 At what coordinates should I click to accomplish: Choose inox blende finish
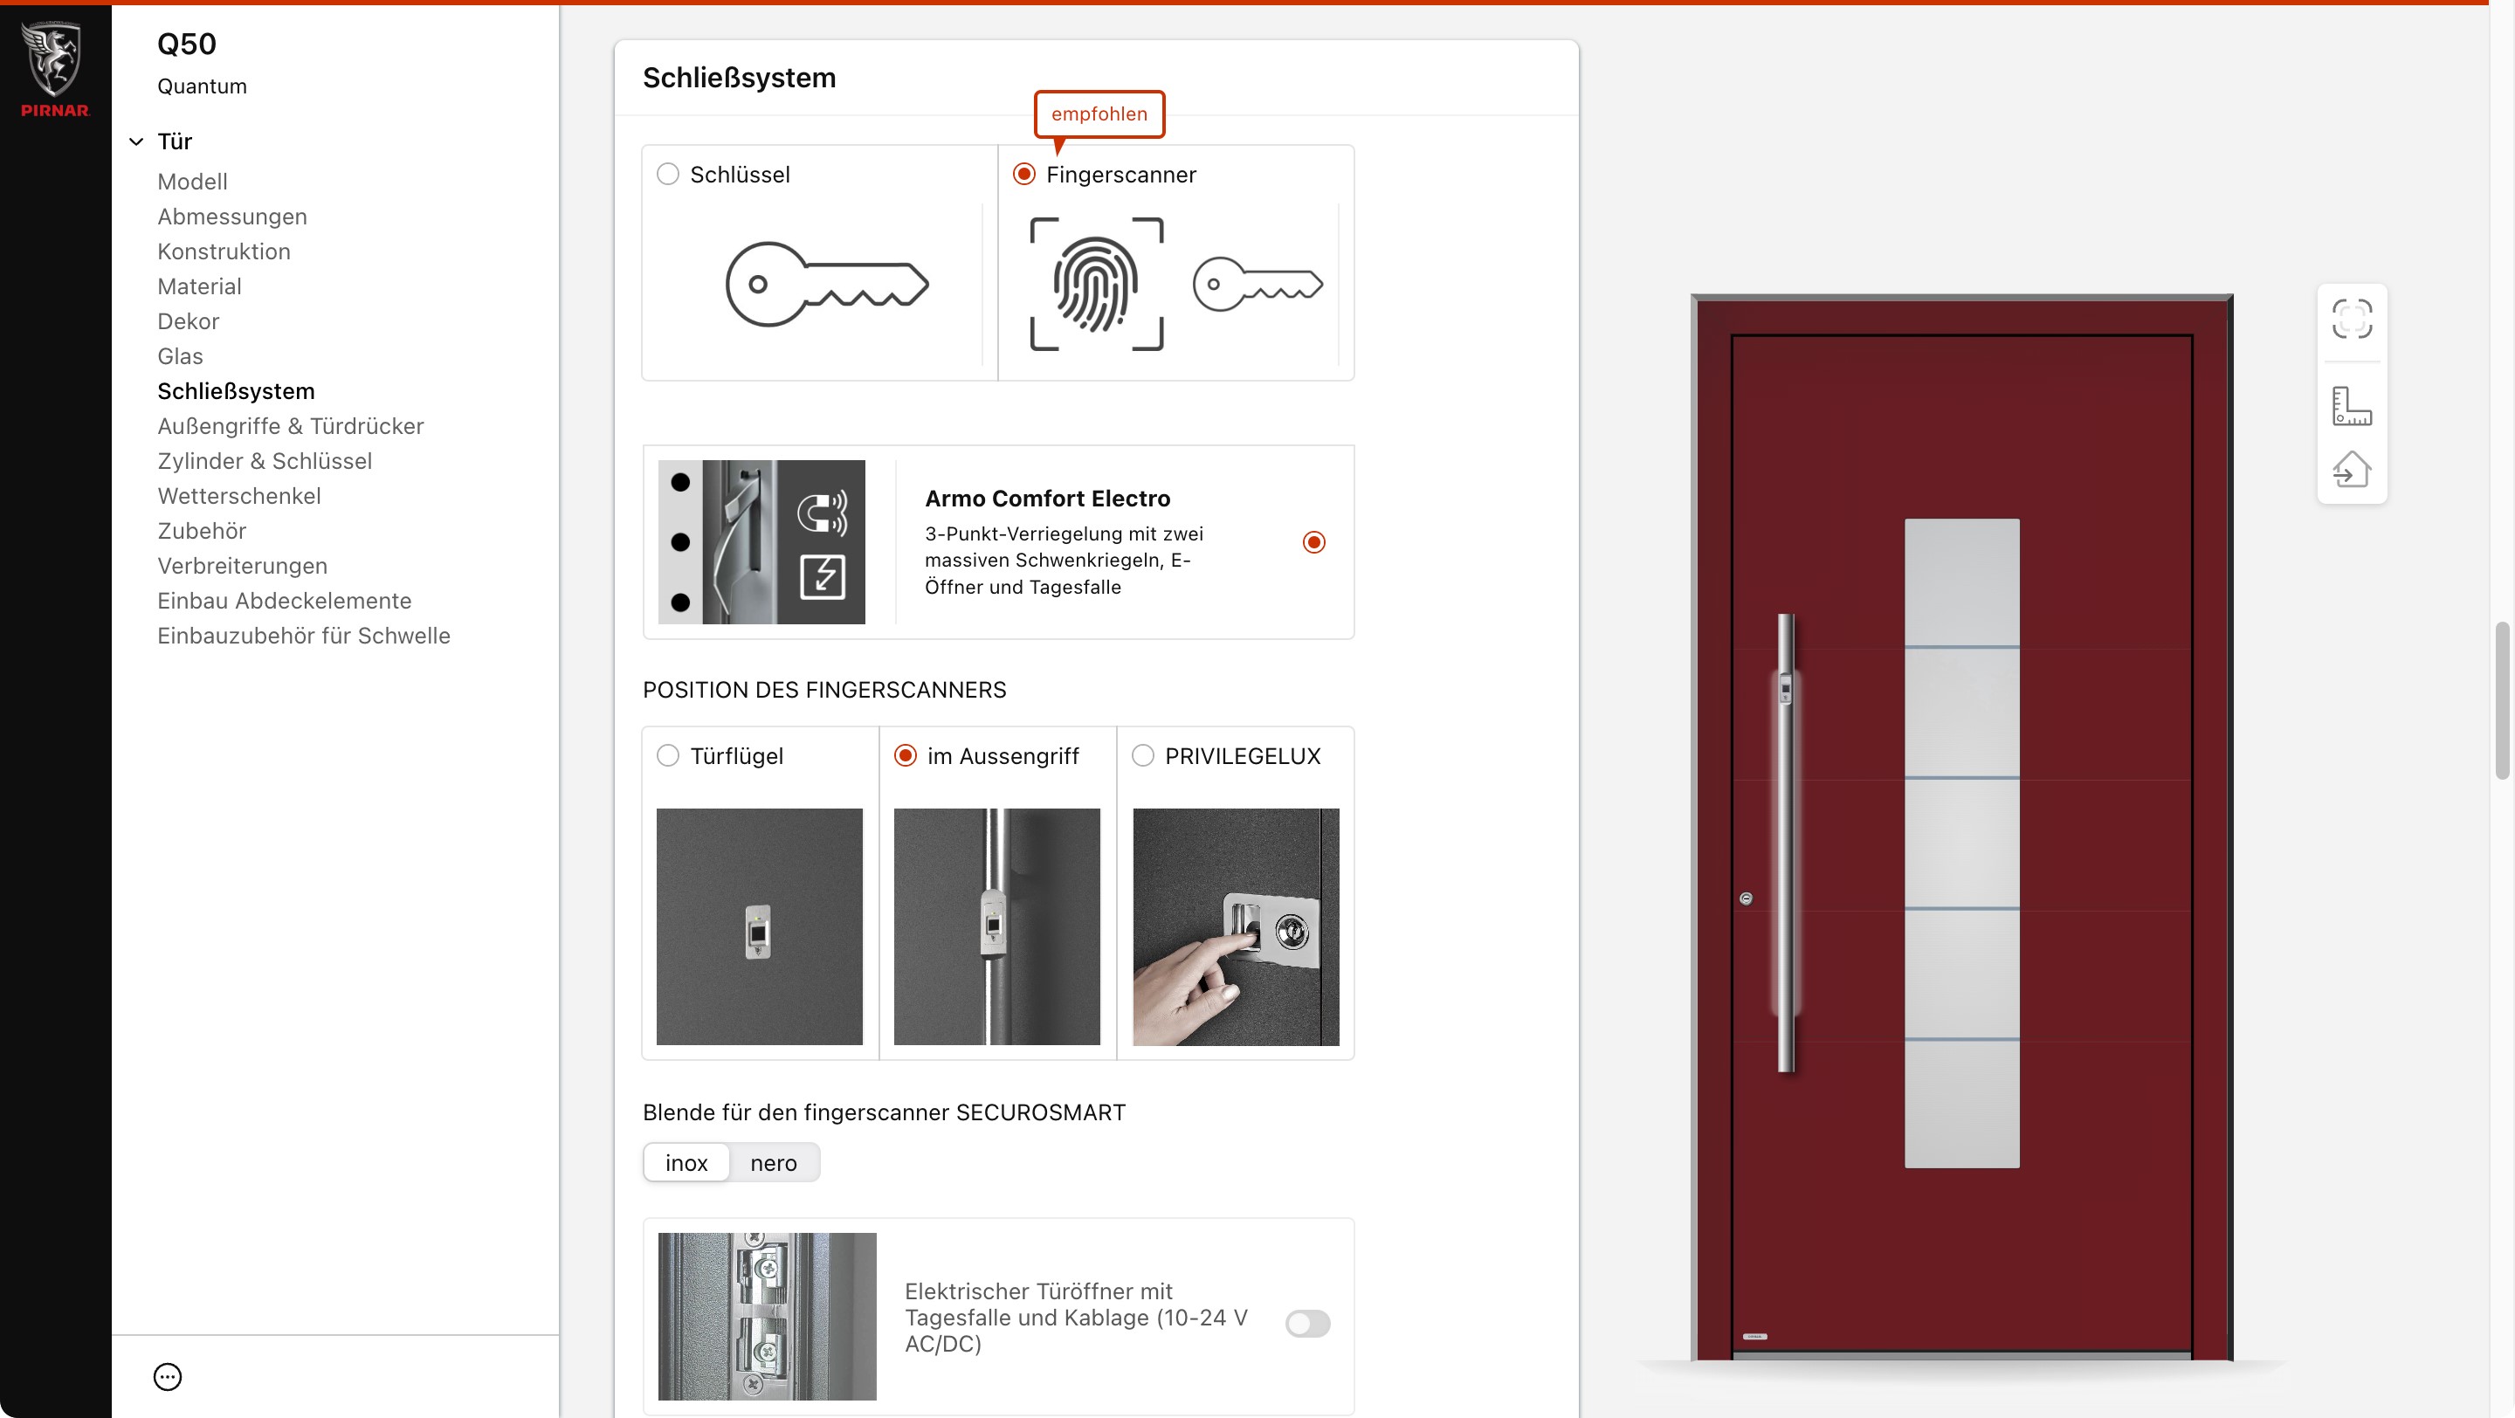[x=686, y=1162]
